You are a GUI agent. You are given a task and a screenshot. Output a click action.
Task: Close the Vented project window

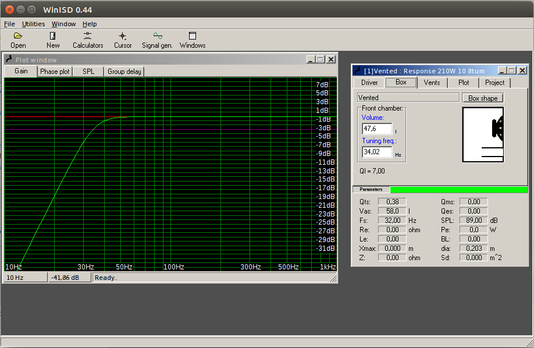click(522, 70)
